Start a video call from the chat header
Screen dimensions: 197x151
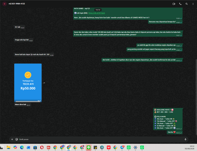[174, 4]
